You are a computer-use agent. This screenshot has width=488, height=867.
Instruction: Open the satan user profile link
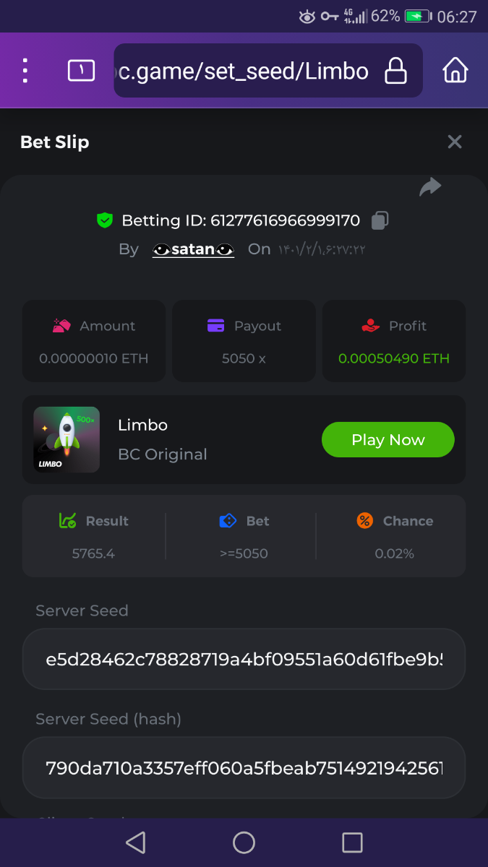pyautogui.click(x=193, y=249)
